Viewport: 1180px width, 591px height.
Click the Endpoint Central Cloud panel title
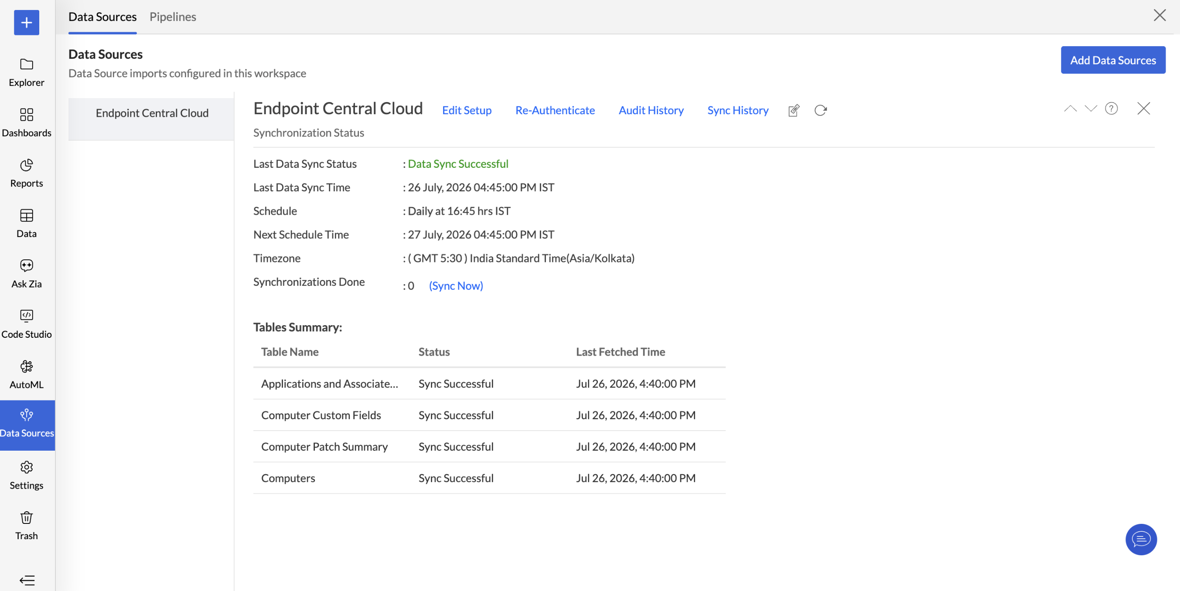pyautogui.click(x=338, y=109)
